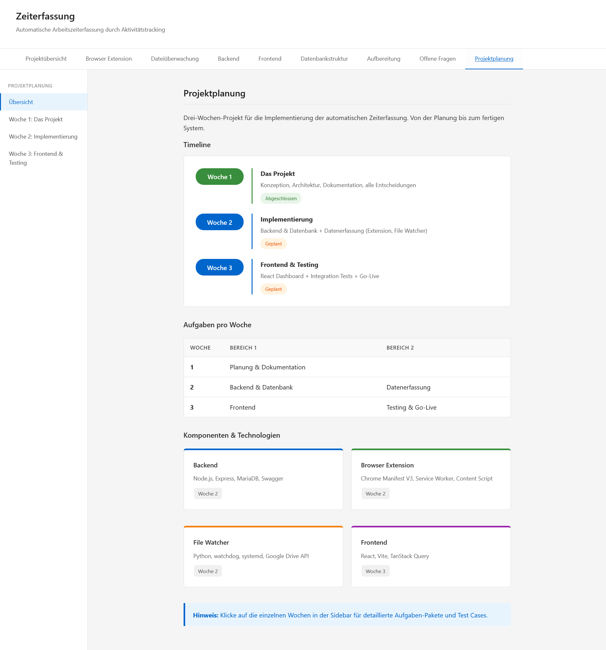The height and width of the screenshot is (650, 606).
Task: Switch to the Aufbereitung tab
Action: click(x=383, y=59)
